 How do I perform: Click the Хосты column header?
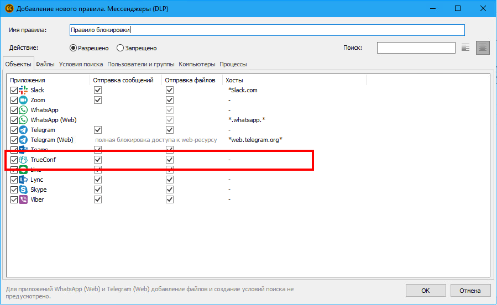[x=234, y=80]
